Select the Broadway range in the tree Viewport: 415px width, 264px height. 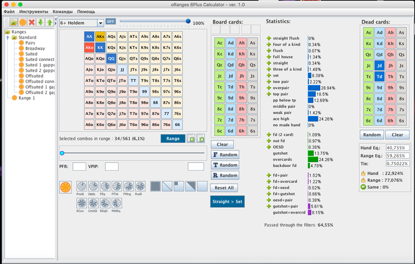coord(35,49)
